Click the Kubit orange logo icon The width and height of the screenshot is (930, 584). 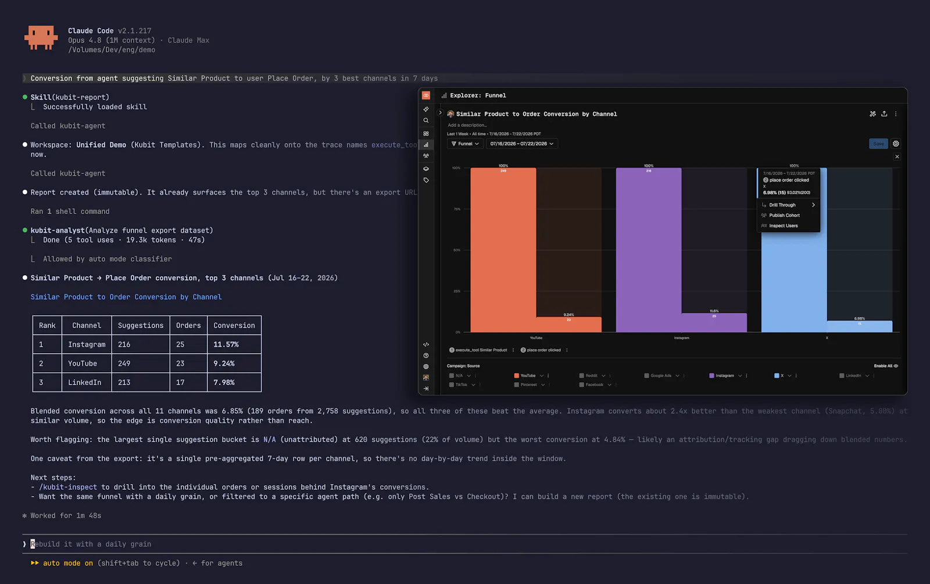click(426, 95)
